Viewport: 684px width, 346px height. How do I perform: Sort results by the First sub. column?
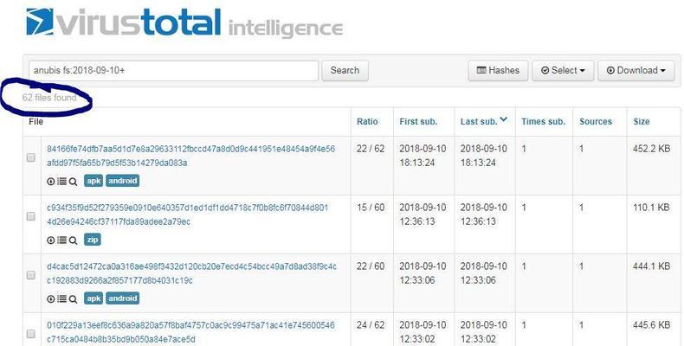(x=418, y=122)
